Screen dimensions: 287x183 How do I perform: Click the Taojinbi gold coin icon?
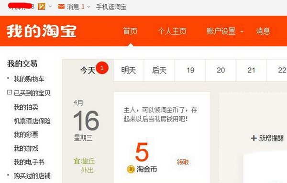point(131,169)
